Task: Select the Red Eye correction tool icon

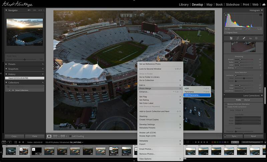Action: click(x=250, y=38)
